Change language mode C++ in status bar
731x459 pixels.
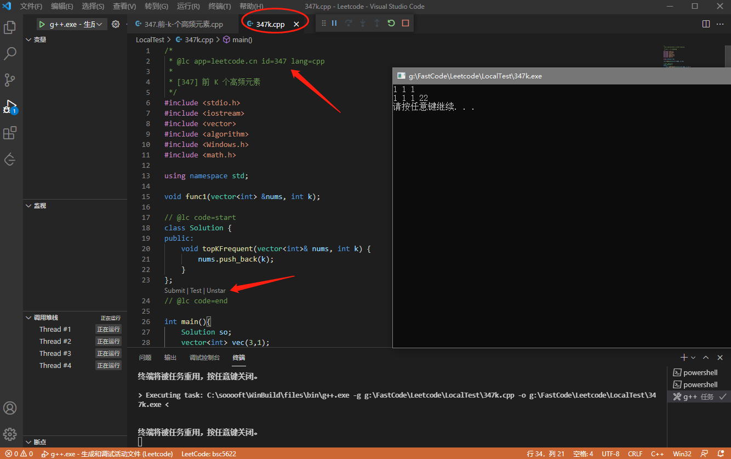coord(658,454)
